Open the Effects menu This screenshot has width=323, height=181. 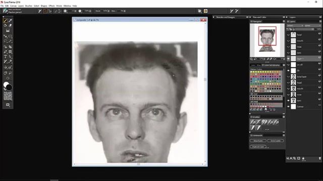tap(51, 6)
